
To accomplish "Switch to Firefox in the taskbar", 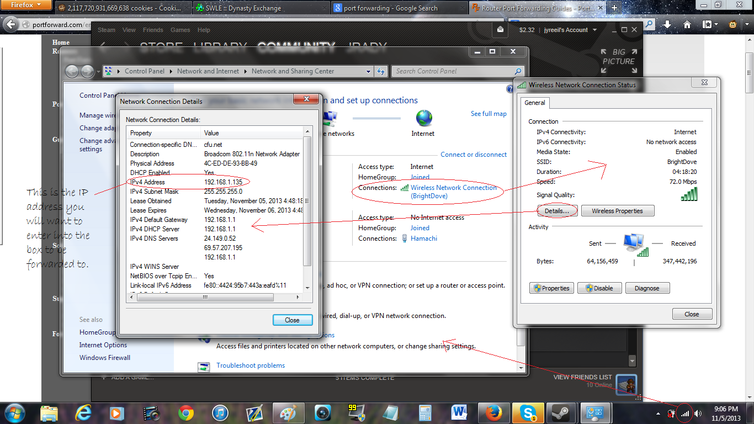I will point(494,412).
